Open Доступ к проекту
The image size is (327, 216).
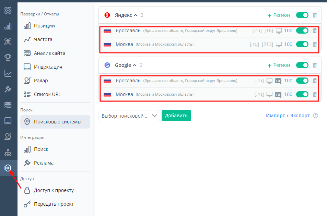[x=54, y=190]
